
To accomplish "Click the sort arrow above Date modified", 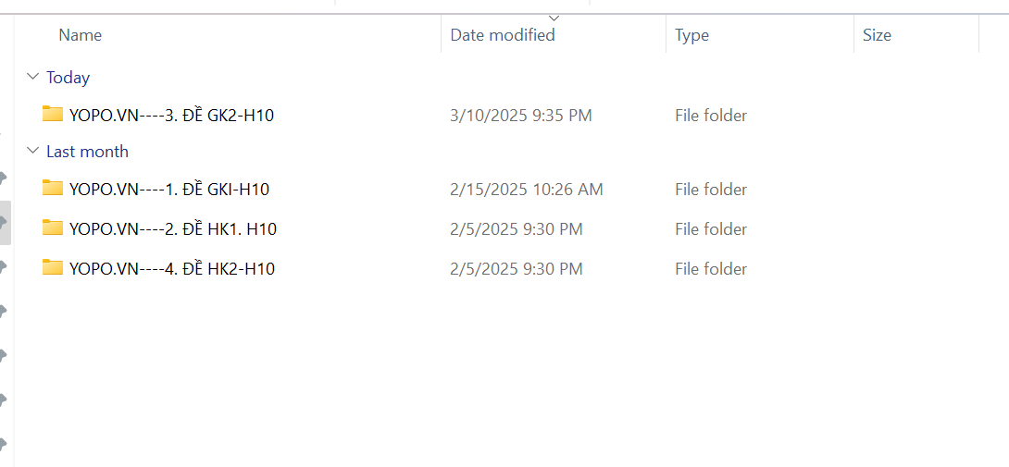I will [554, 18].
